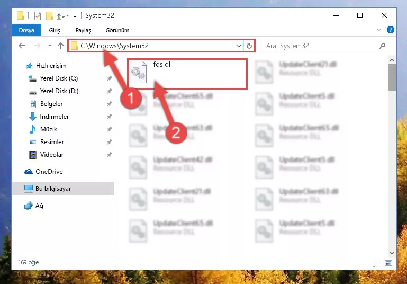
Task: Open the recent locations dropdown arrow
Action: tap(50, 46)
